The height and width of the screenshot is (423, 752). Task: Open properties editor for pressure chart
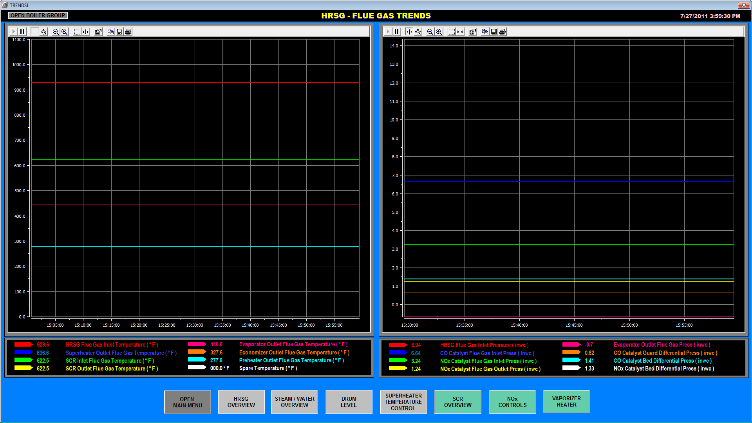click(473, 32)
